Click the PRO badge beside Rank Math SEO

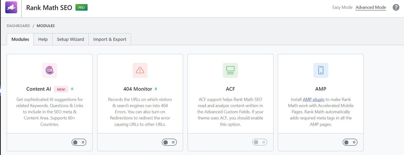[81, 8]
